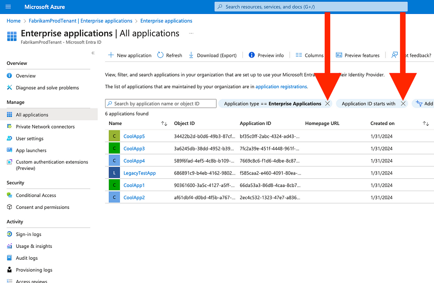
Task: Open Application ID starts with filter
Action: [x=368, y=104]
